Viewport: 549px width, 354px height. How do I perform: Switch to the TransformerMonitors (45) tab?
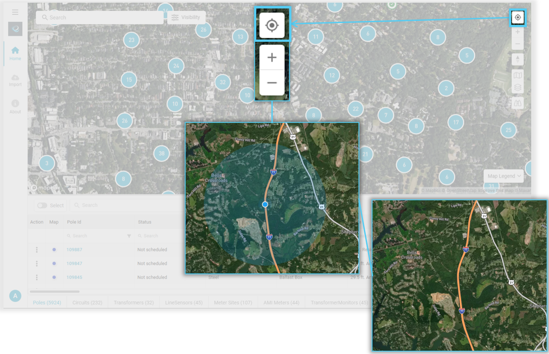click(339, 302)
